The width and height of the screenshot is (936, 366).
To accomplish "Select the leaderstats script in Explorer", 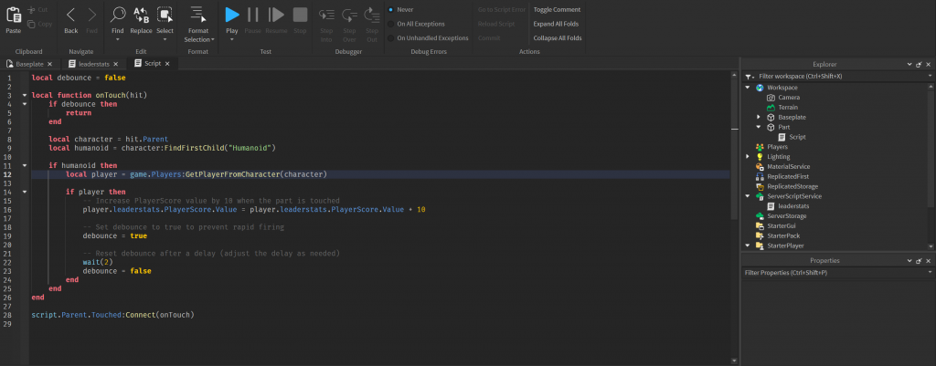I will (793, 206).
